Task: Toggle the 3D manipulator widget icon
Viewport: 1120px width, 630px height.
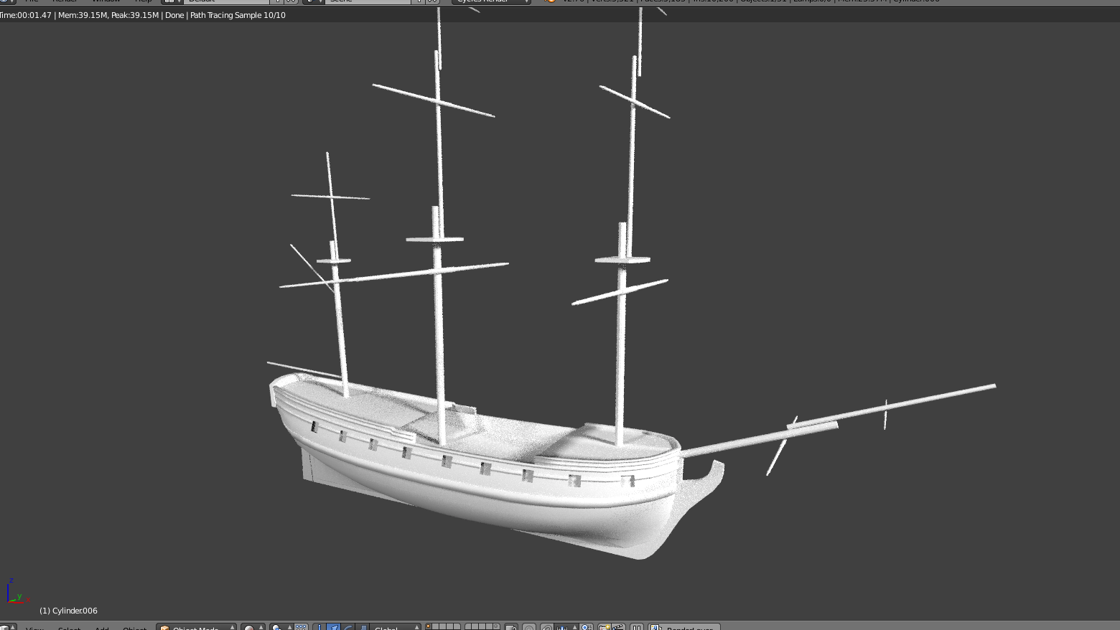Action: point(319,627)
